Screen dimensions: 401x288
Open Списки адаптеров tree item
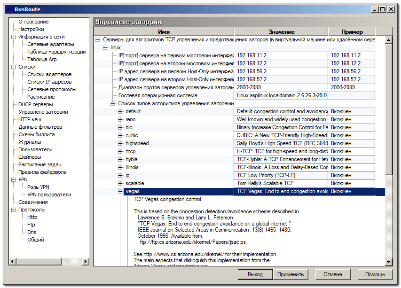pos(49,74)
